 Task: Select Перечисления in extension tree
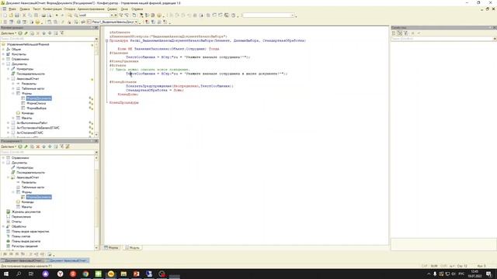21,217
